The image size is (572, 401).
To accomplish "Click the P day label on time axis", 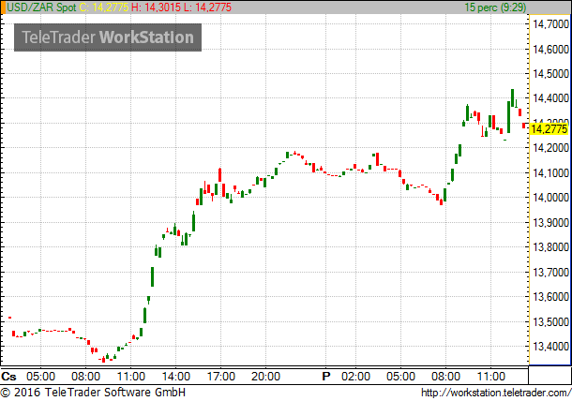I will (x=326, y=376).
